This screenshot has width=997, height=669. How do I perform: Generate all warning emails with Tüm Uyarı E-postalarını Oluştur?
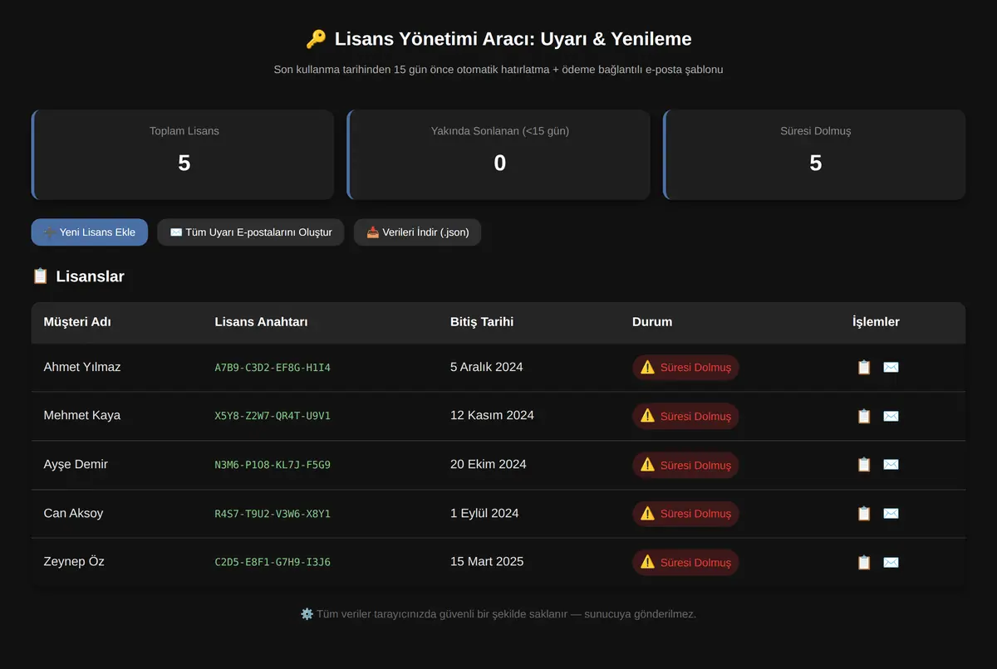(251, 232)
